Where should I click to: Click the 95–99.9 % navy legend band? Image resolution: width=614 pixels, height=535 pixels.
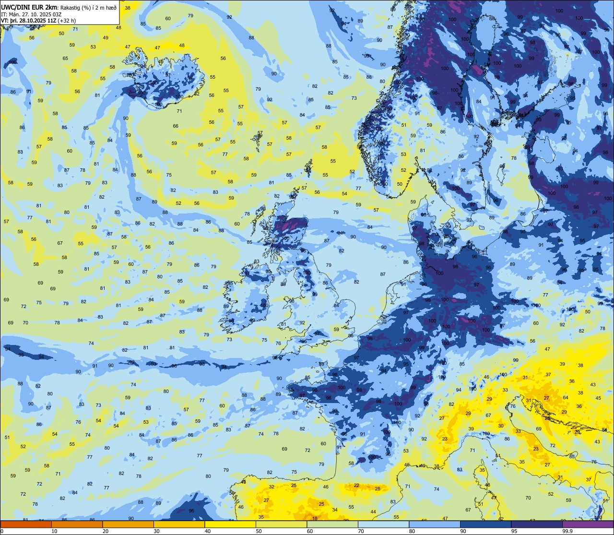[x=537, y=524]
